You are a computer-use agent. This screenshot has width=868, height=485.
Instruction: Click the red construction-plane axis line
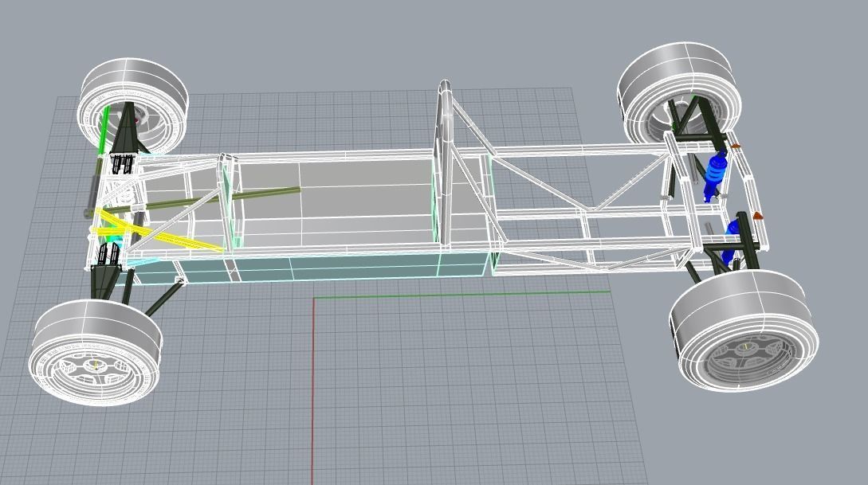tap(312, 390)
